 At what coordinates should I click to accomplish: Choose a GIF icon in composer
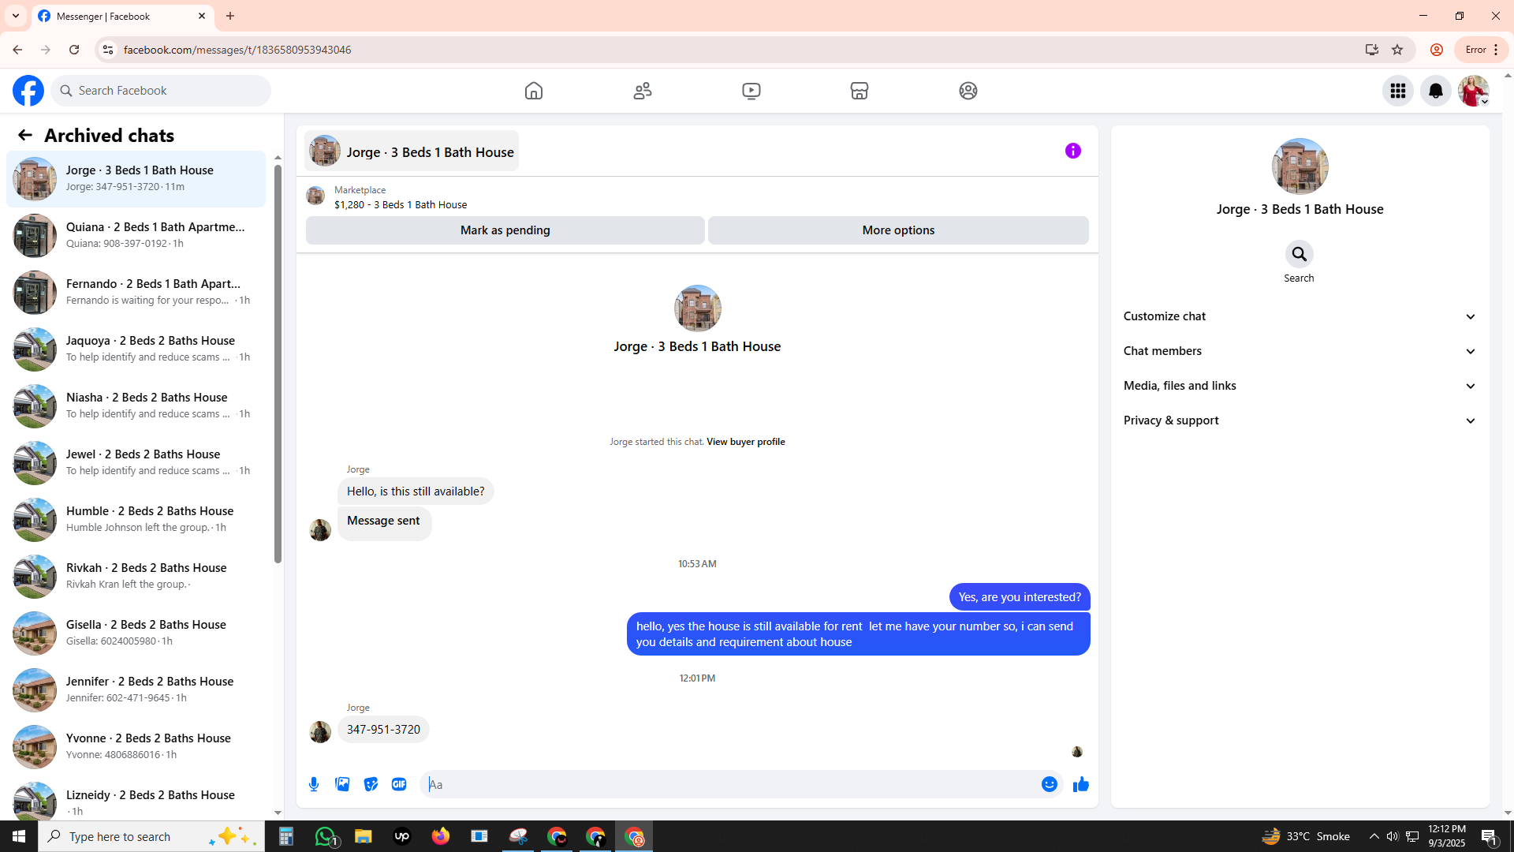click(x=399, y=784)
